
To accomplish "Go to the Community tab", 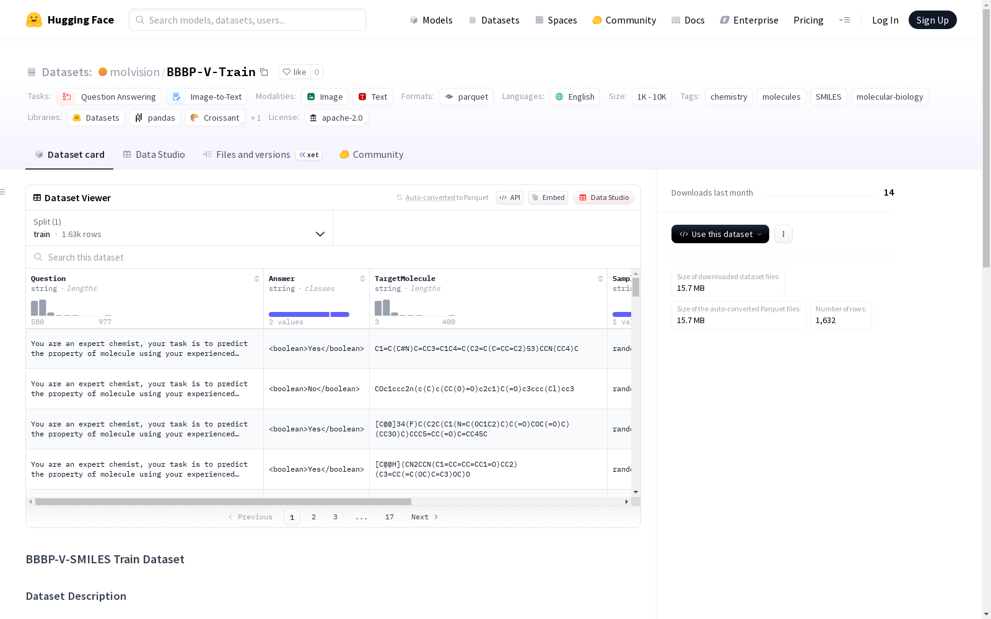I will tap(371, 155).
